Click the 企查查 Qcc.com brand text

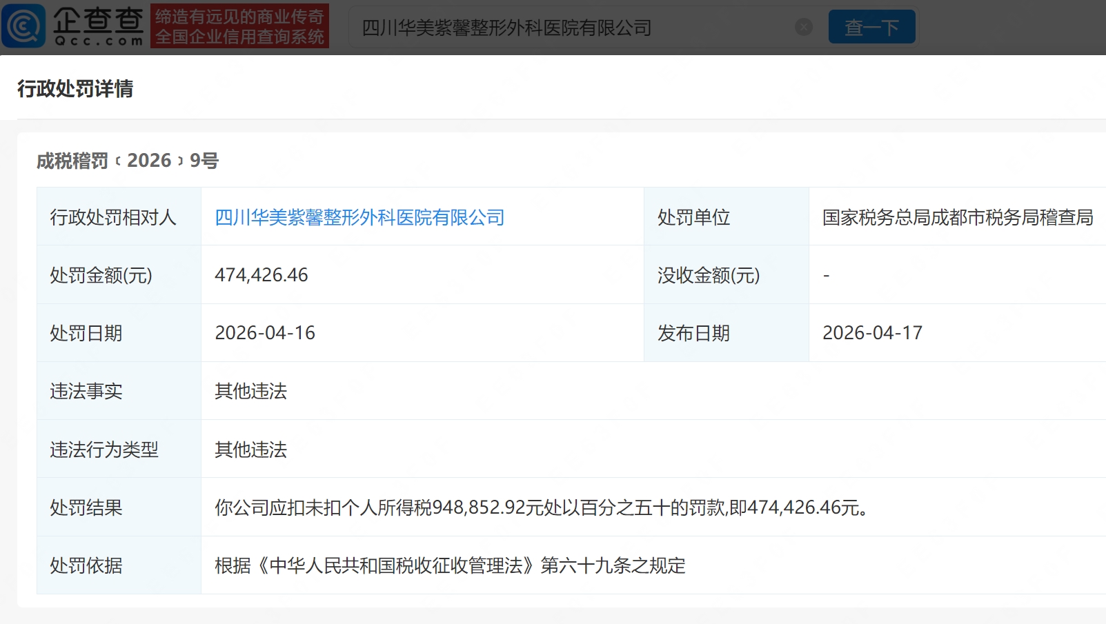pyautogui.click(x=98, y=26)
